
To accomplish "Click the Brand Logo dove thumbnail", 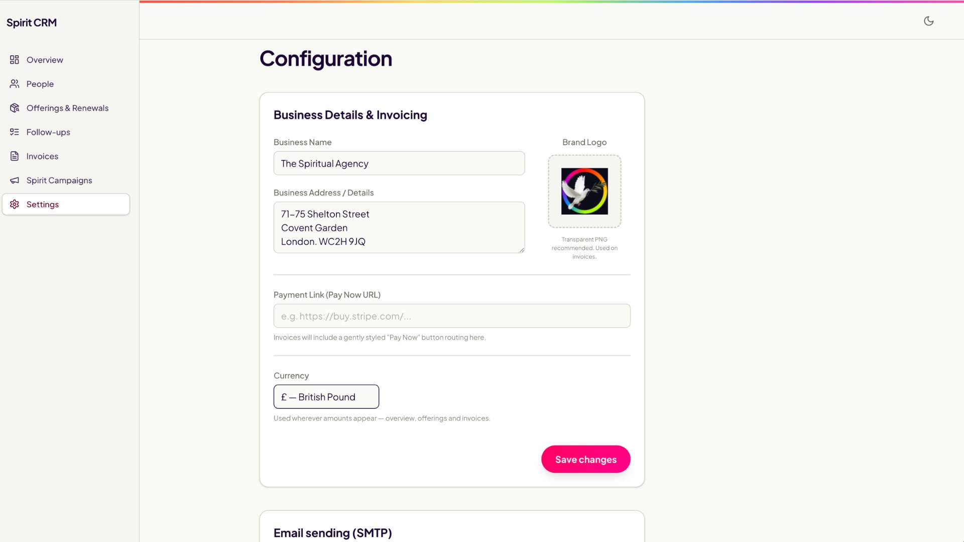I will pyautogui.click(x=584, y=191).
